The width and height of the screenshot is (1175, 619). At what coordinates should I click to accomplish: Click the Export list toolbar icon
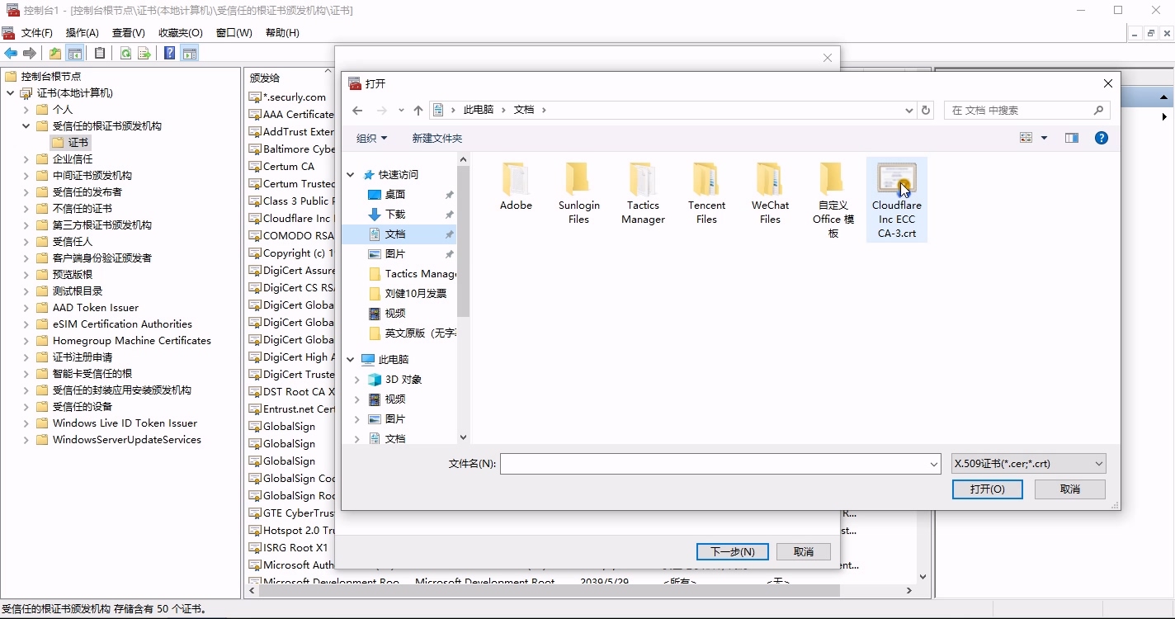pyautogui.click(x=144, y=54)
